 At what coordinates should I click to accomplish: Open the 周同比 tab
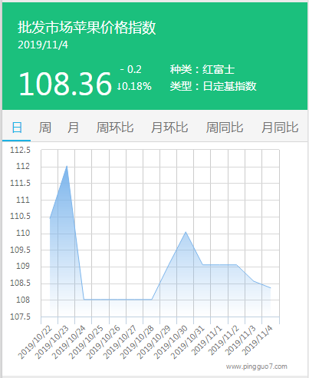click(225, 128)
